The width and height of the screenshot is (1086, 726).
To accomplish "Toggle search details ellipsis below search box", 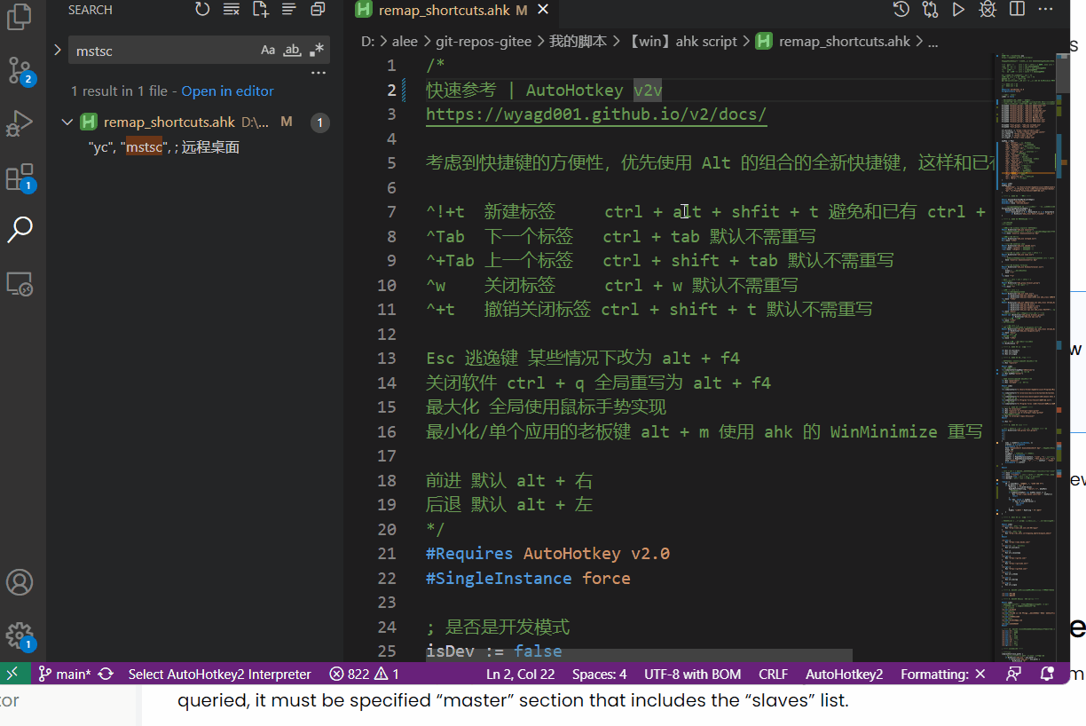I will pos(318,73).
